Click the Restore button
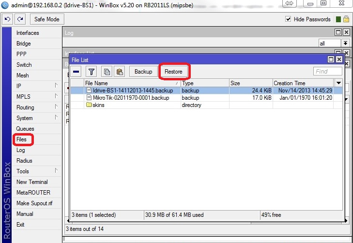The image size is (353, 243). (173, 72)
